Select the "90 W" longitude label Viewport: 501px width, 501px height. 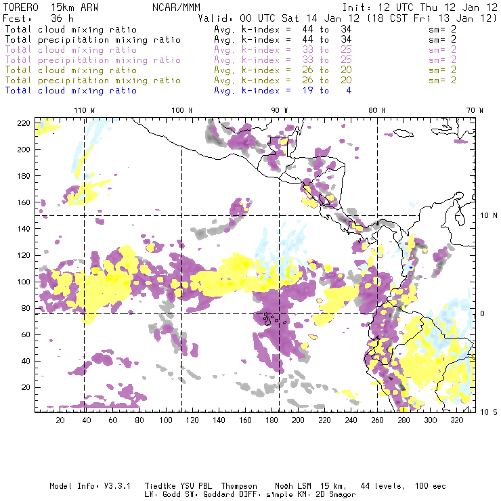[x=280, y=110]
